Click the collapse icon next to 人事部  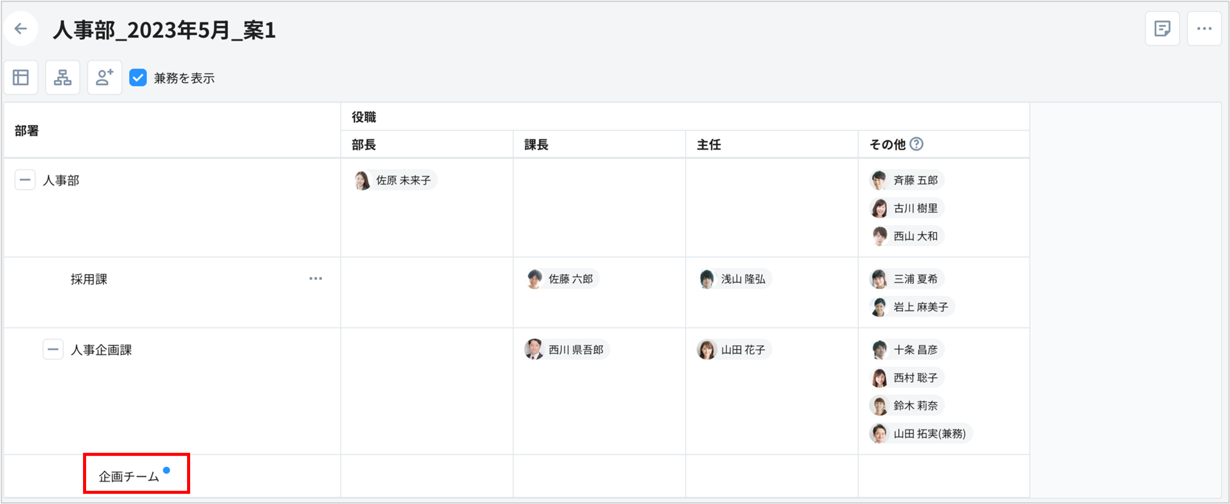coord(24,180)
